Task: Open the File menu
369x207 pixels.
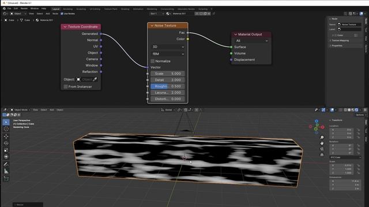Action: pos(9,9)
